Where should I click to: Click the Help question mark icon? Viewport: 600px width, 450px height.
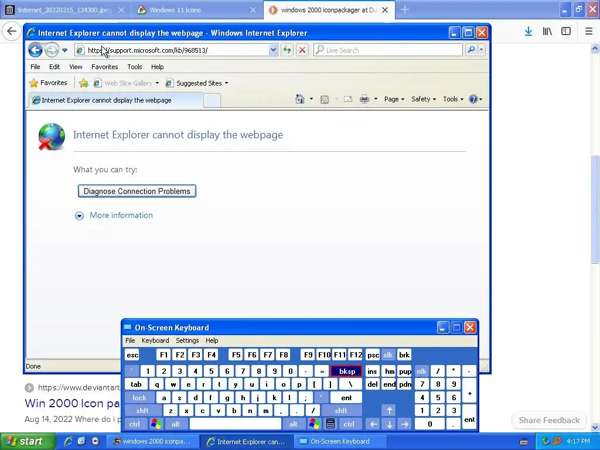tap(473, 99)
